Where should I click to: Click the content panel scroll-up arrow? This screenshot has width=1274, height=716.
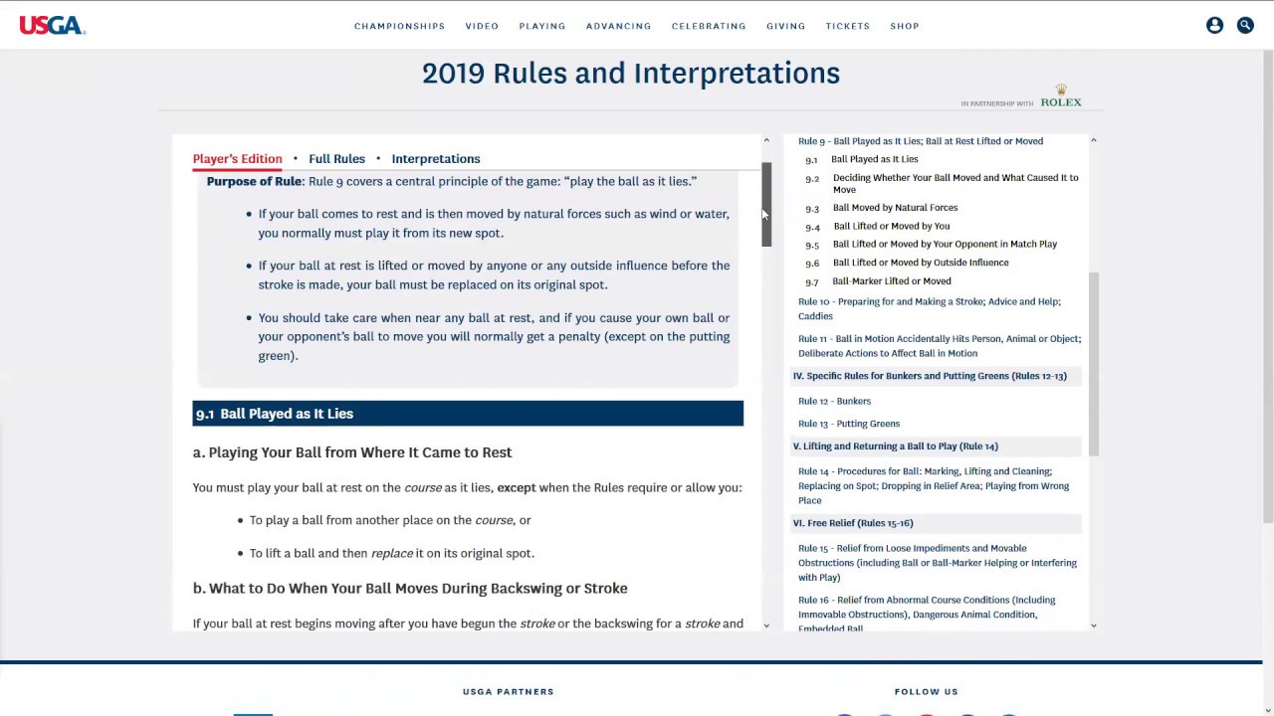tap(766, 140)
